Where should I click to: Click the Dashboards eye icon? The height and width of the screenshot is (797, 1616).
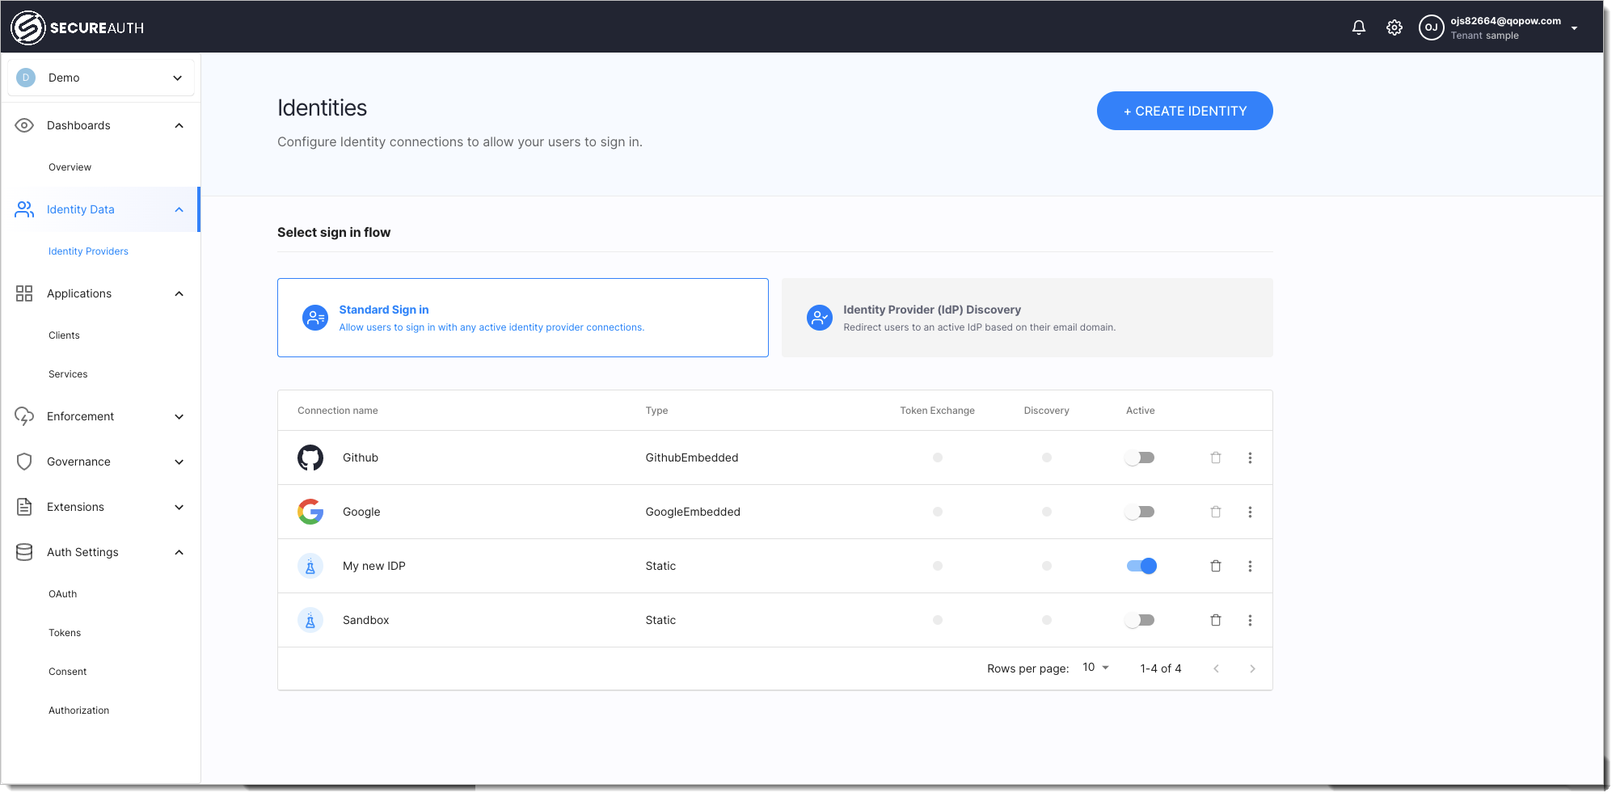tap(24, 125)
